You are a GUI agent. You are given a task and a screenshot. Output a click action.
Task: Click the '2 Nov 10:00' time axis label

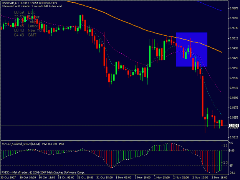(200, 177)
